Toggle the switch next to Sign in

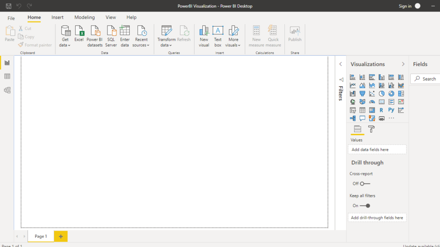[417, 6]
